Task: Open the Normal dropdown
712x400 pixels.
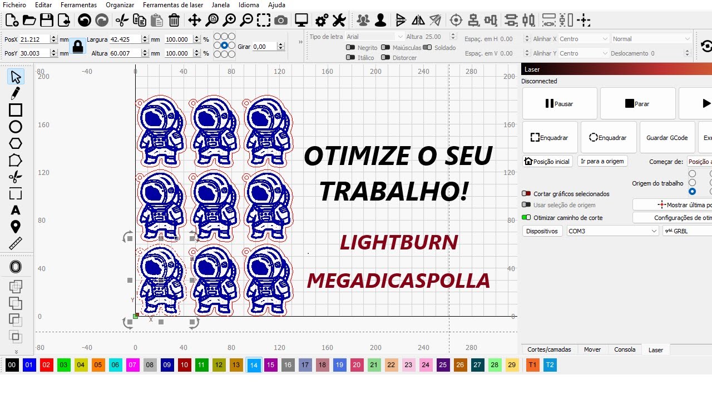Action: pyautogui.click(x=650, y=39)
